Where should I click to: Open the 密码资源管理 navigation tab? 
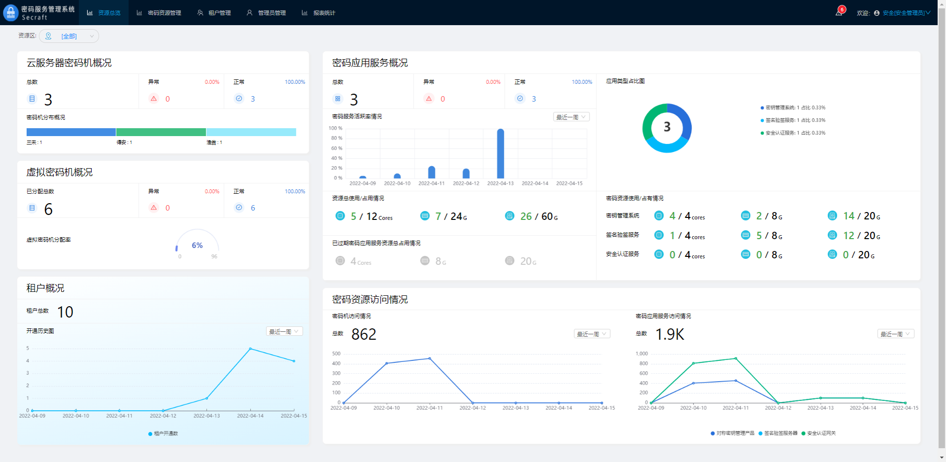click(x=159, y=13)
